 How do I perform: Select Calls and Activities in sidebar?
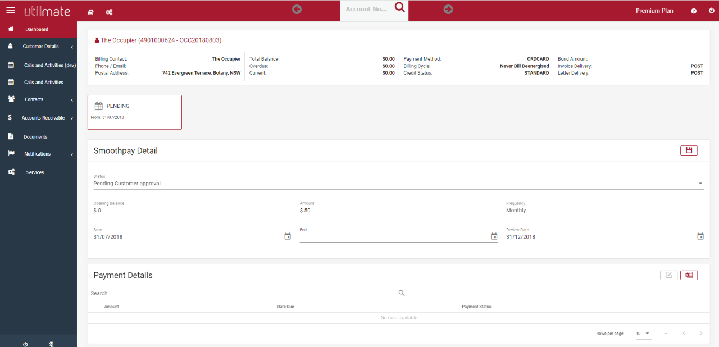click(x=43, y=83)
